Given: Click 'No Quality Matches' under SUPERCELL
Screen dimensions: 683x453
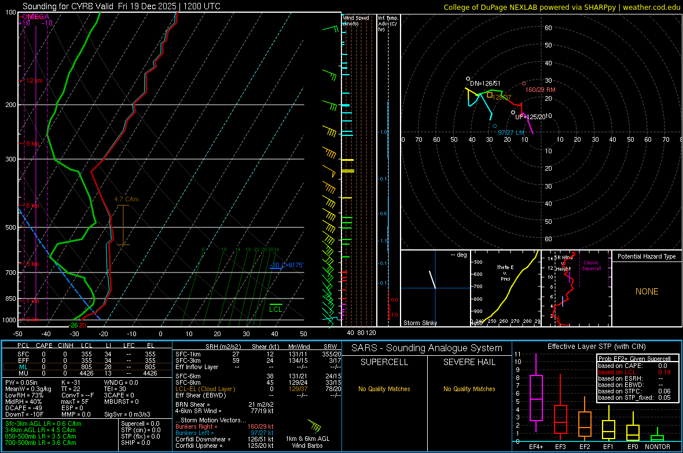Looking at the screenshot, I should [x=384, y=389].
